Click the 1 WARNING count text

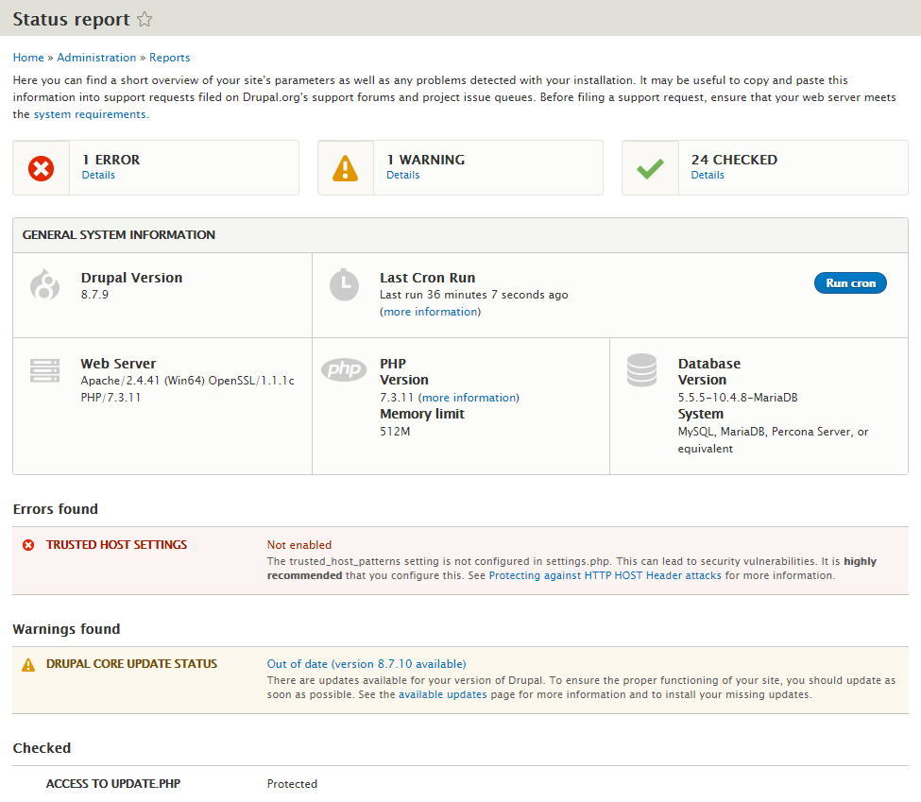[426, 160]
